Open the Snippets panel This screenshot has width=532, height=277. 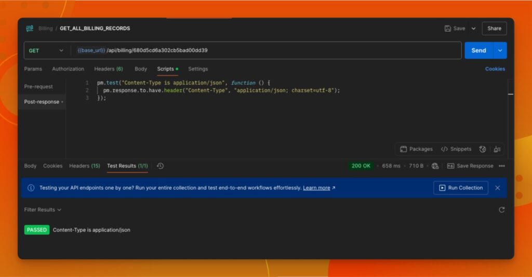(456, 149)
